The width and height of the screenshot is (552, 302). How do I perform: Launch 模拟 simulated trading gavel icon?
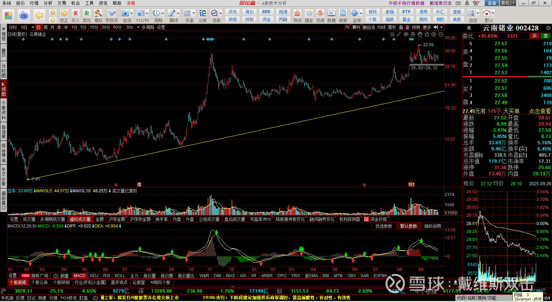coord(98,13)
